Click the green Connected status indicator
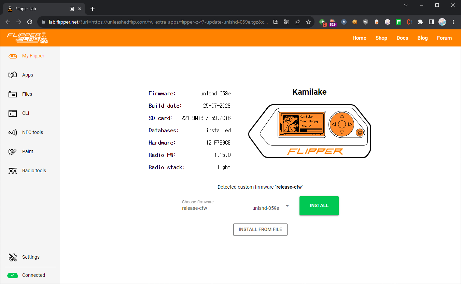 point(13,275)
